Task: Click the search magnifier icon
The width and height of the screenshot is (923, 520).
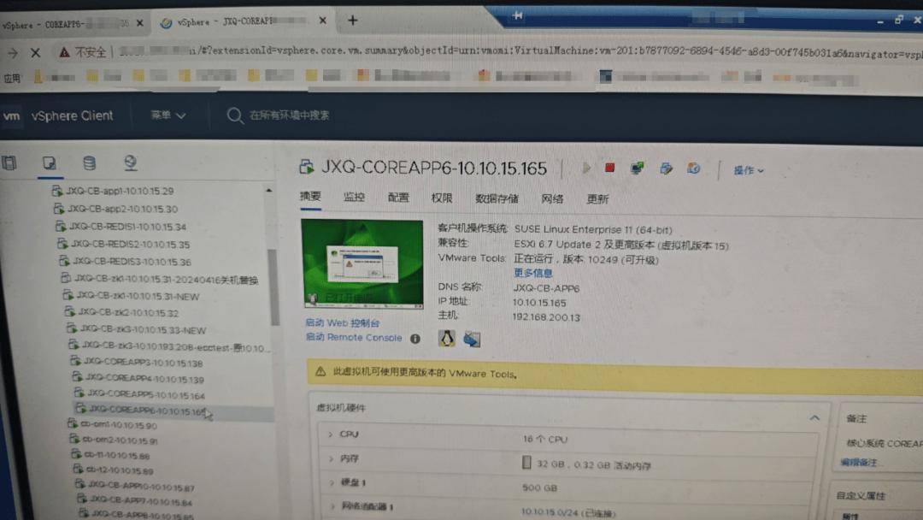Action: (235, 115)
